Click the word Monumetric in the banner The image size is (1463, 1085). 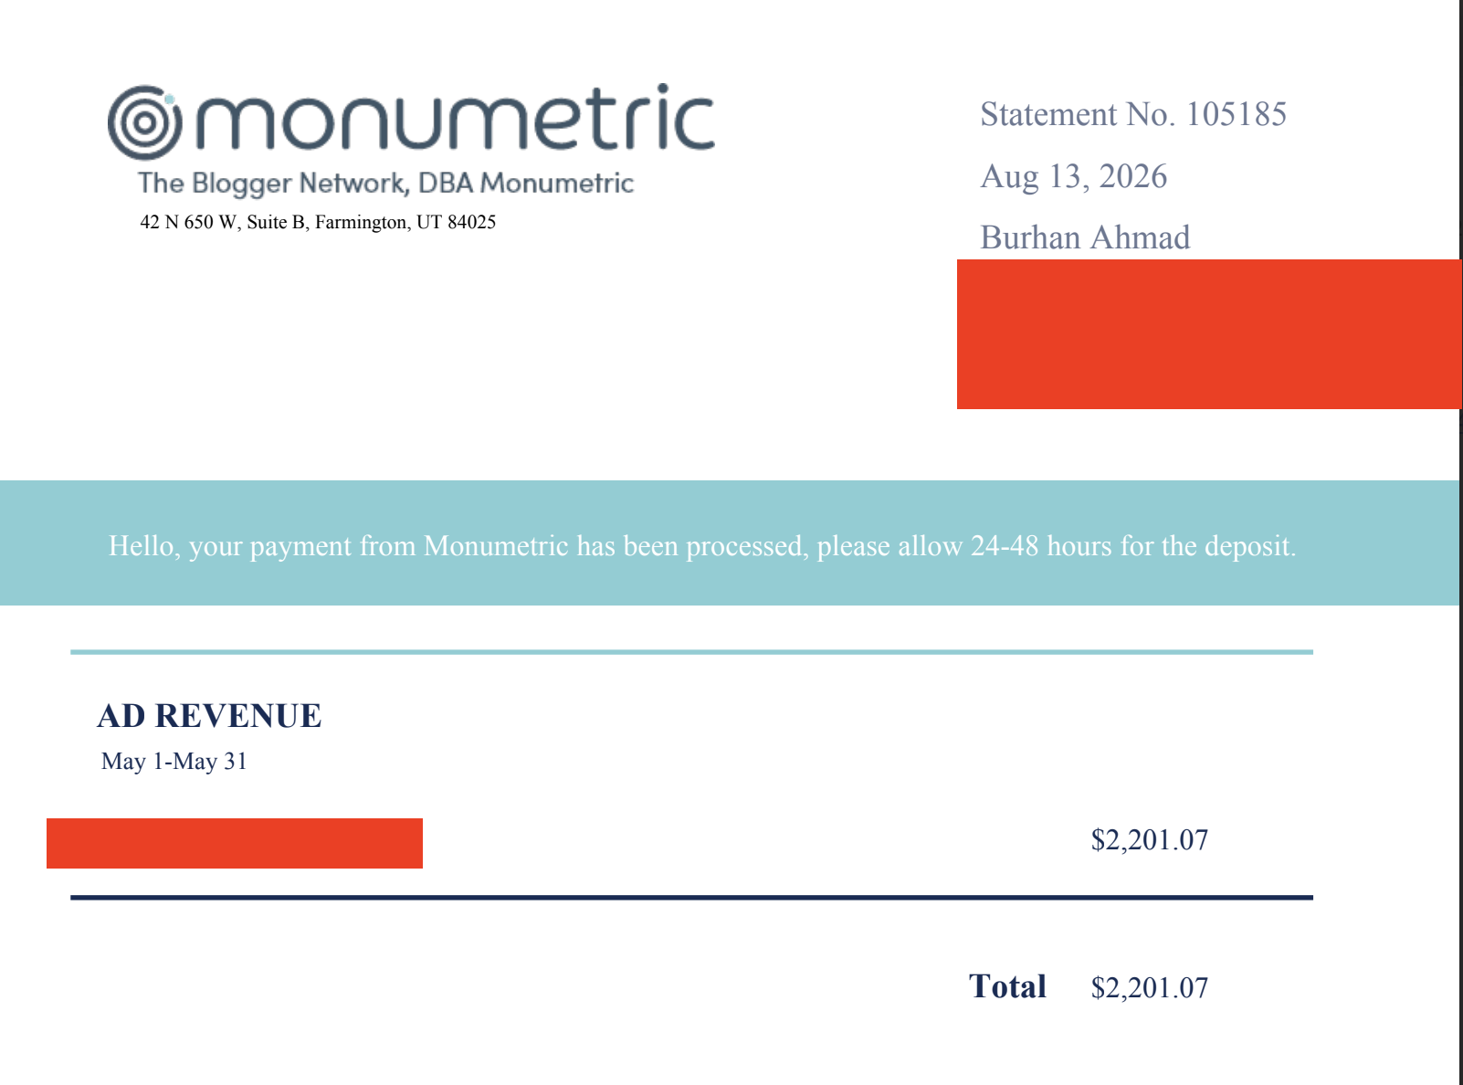tap(496, 546)
